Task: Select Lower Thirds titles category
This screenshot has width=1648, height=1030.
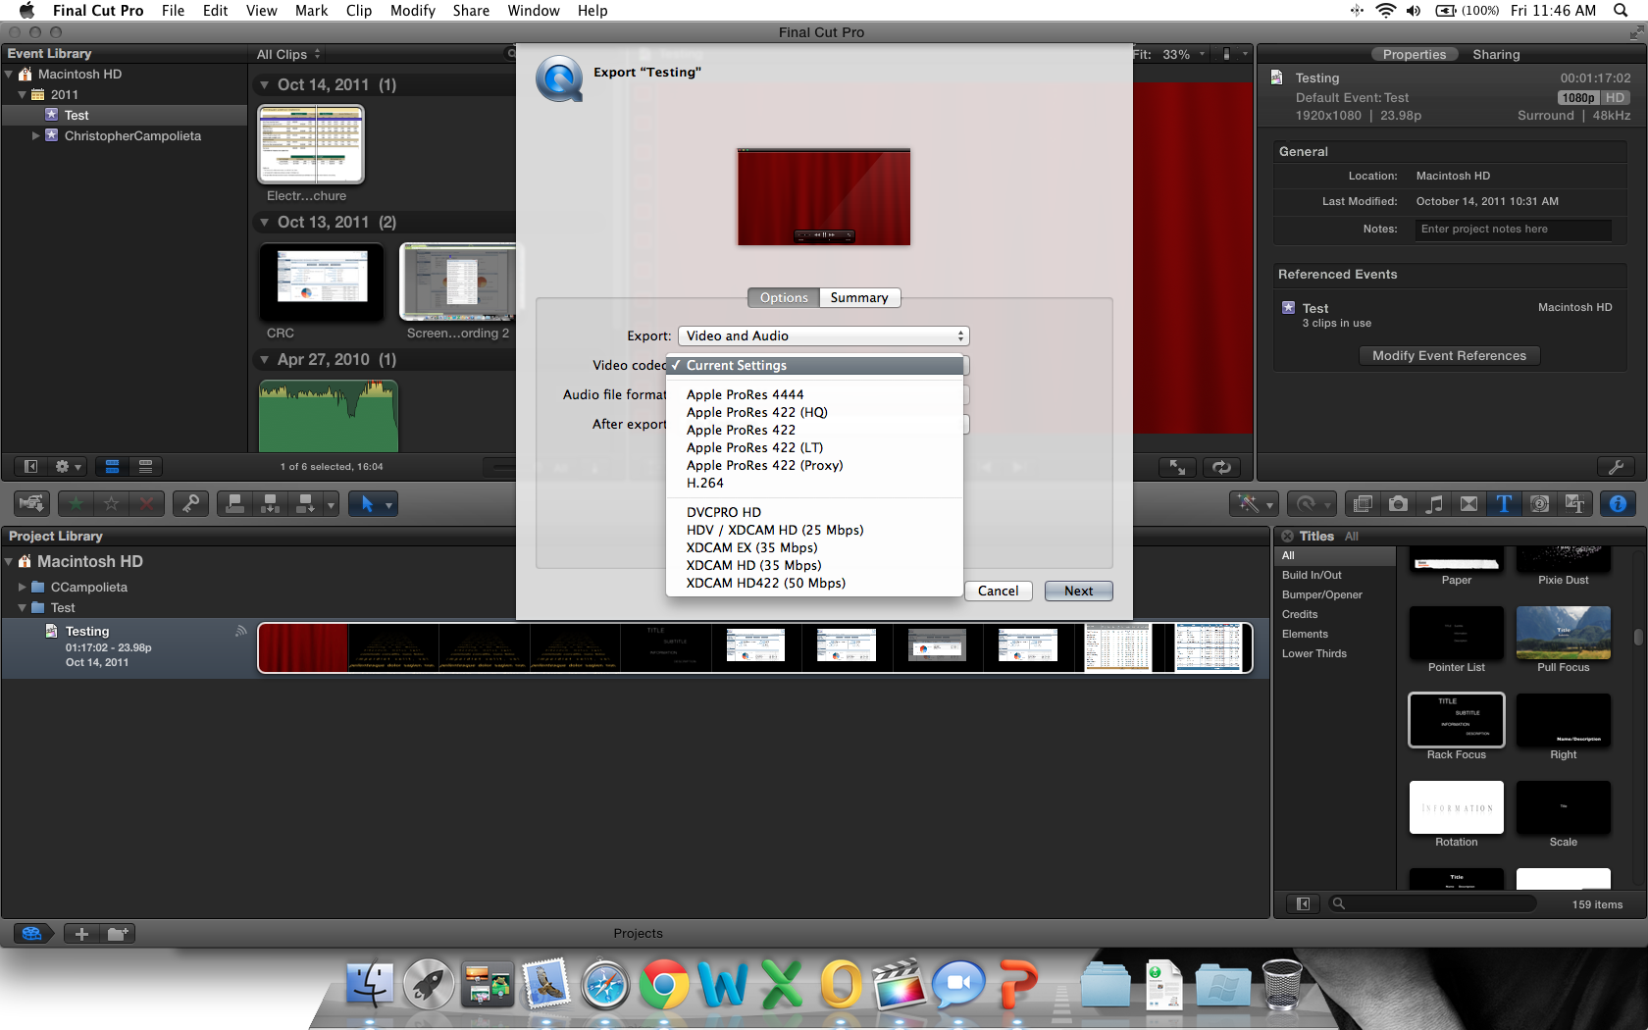Action: pos(1313,654)
